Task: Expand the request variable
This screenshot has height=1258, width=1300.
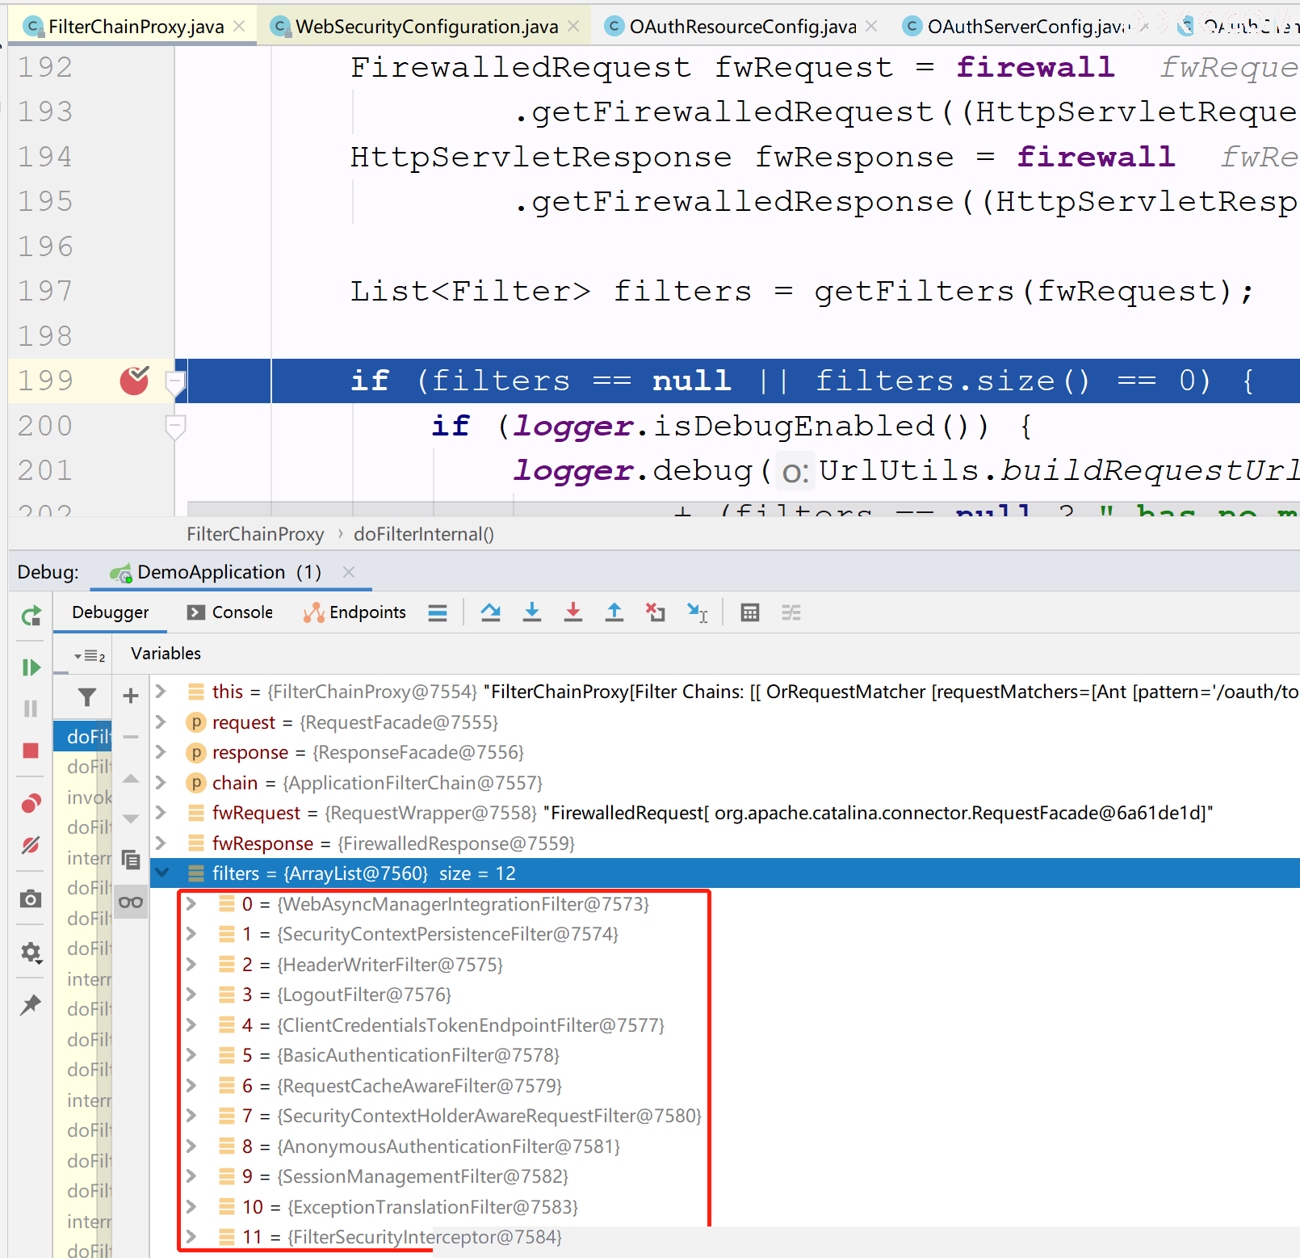Action: pos(161,722)
